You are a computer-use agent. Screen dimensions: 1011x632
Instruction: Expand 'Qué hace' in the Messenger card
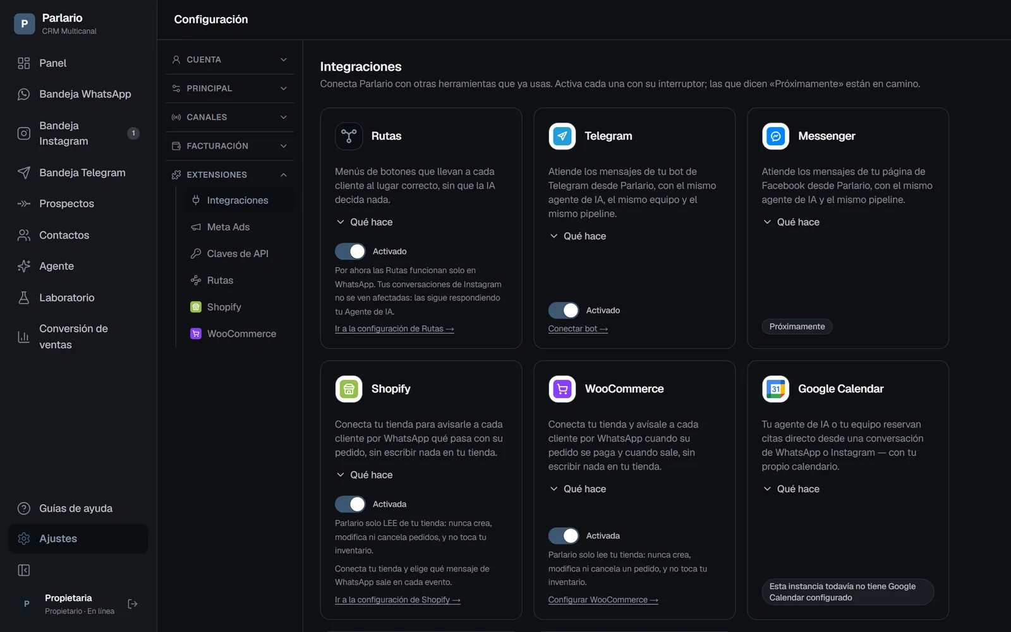pos(792,222)
